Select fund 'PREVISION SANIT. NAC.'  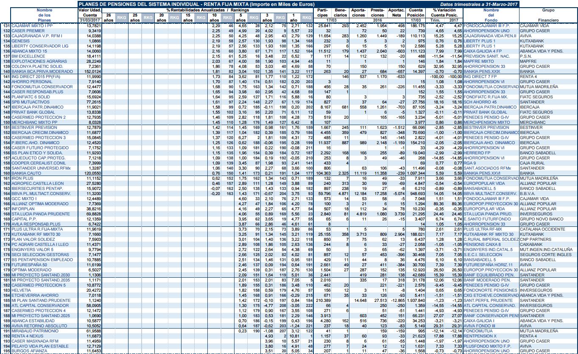487,56
